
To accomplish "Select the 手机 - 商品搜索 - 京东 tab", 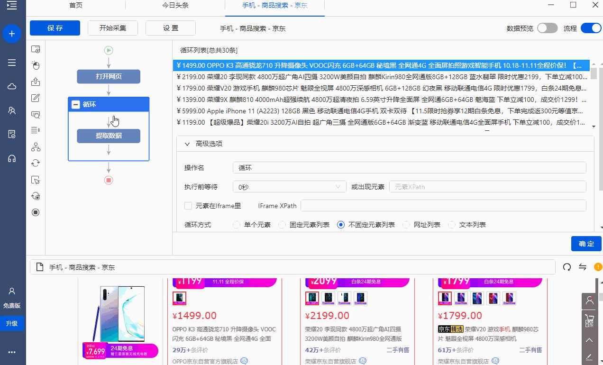I will pyautogui.click(x=275, y=5).
